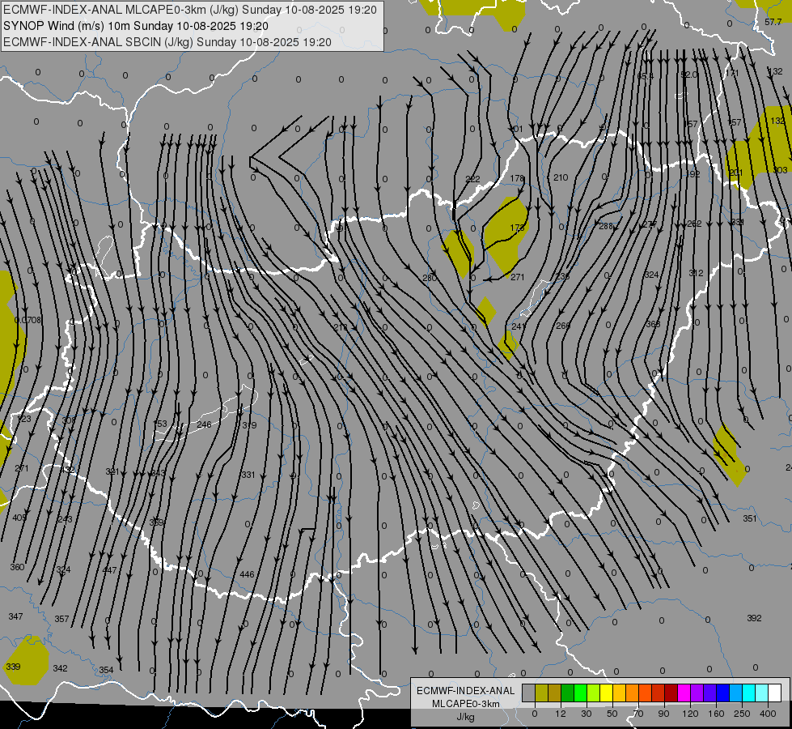Click the 368 map value
This screenshot has width=792, height=729.
[653, 324]
